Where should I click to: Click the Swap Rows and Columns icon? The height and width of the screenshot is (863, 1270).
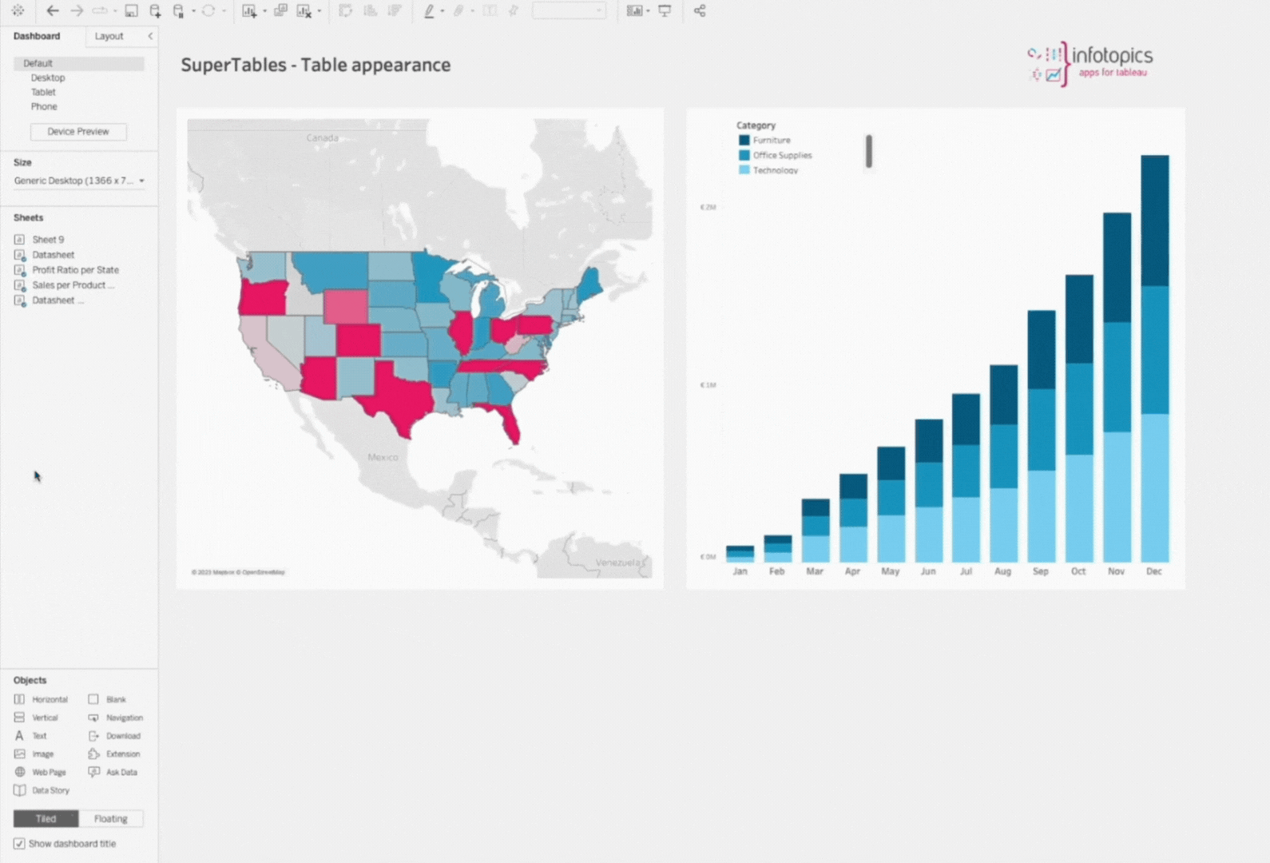click(346, 10)
